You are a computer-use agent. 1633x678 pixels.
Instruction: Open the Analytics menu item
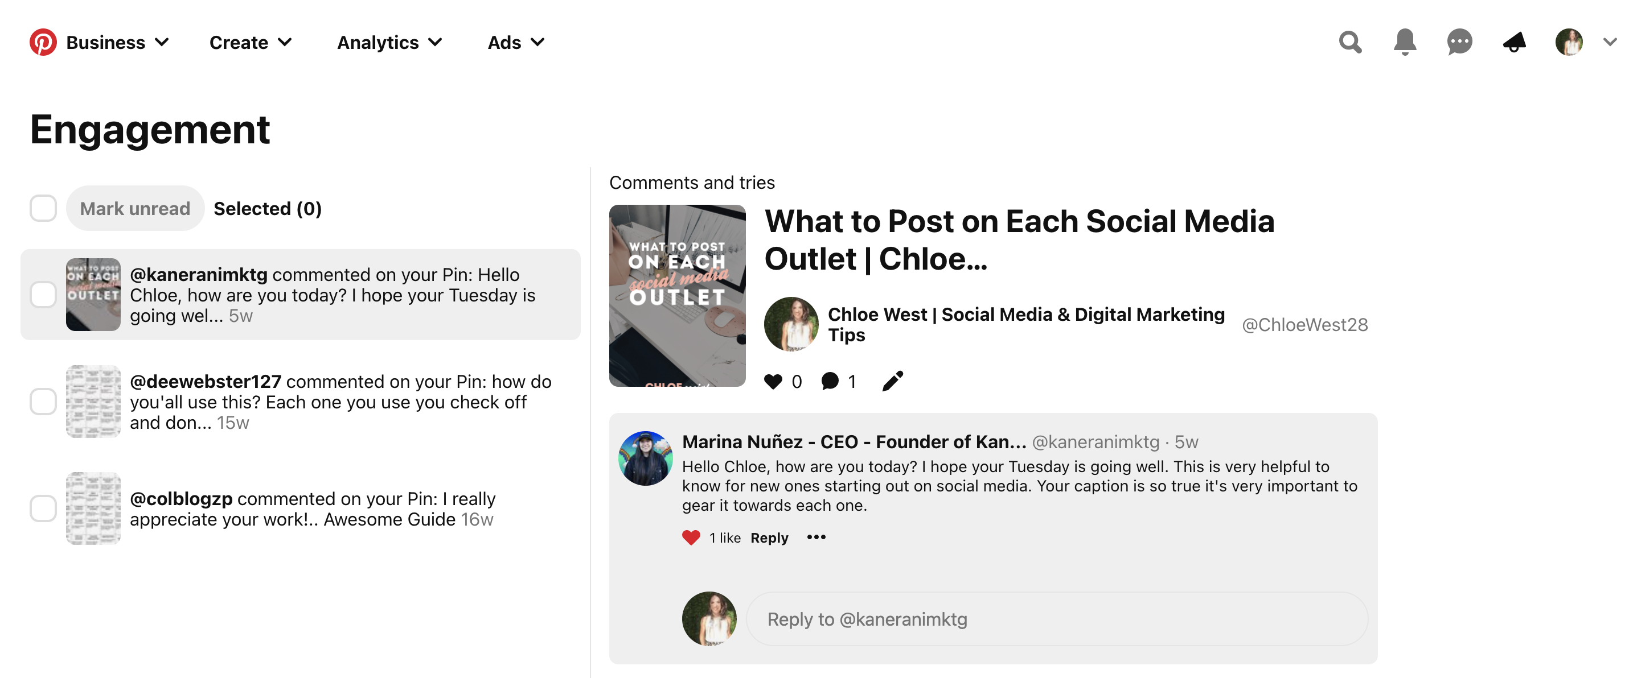point(389,42)
